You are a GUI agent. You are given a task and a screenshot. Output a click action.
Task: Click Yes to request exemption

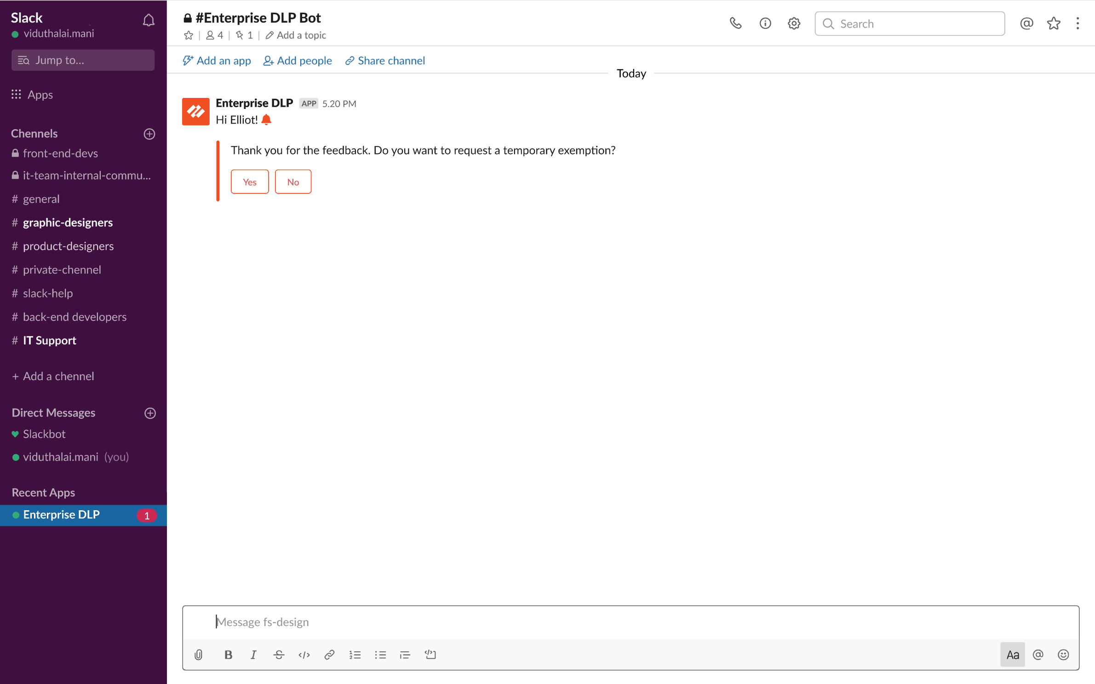(249, 182)
